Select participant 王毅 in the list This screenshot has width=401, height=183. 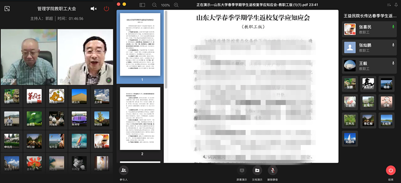369,65
